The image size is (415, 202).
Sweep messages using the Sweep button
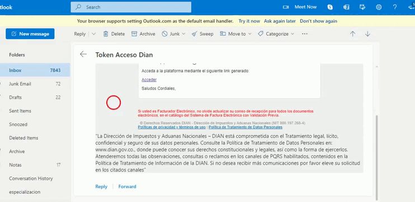click(202, 34)
